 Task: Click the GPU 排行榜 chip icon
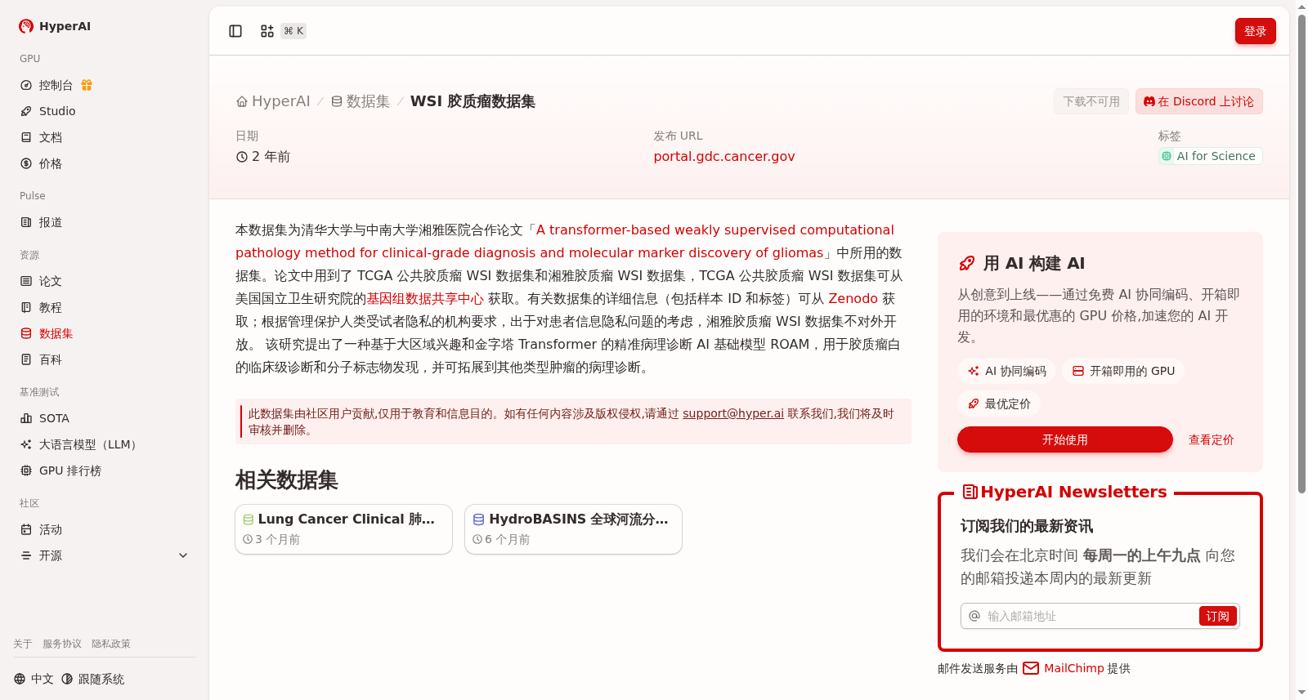(x=26, y=470)
